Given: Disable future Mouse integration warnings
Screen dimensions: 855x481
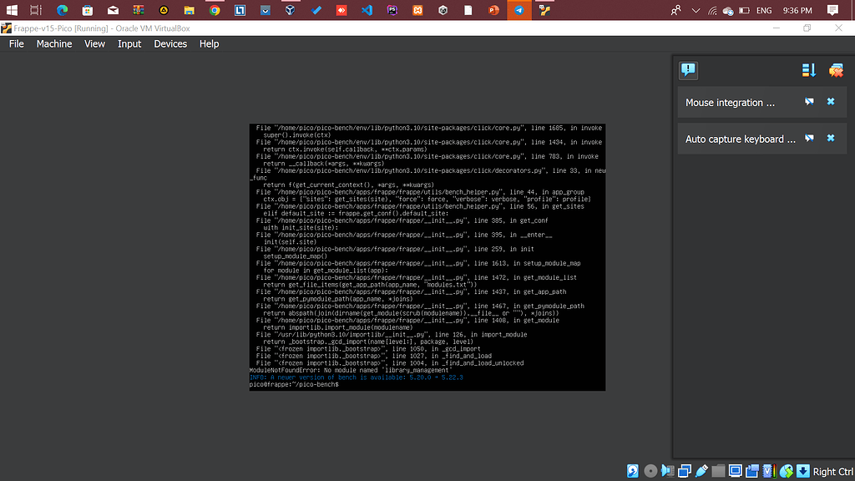Looking at the screenshot, I should [x=808, y=101].
